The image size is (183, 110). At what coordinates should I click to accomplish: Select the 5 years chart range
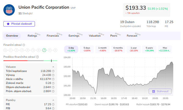point(149,49)
